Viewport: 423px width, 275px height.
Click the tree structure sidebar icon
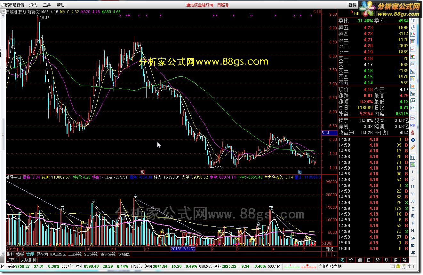(413, 79)
